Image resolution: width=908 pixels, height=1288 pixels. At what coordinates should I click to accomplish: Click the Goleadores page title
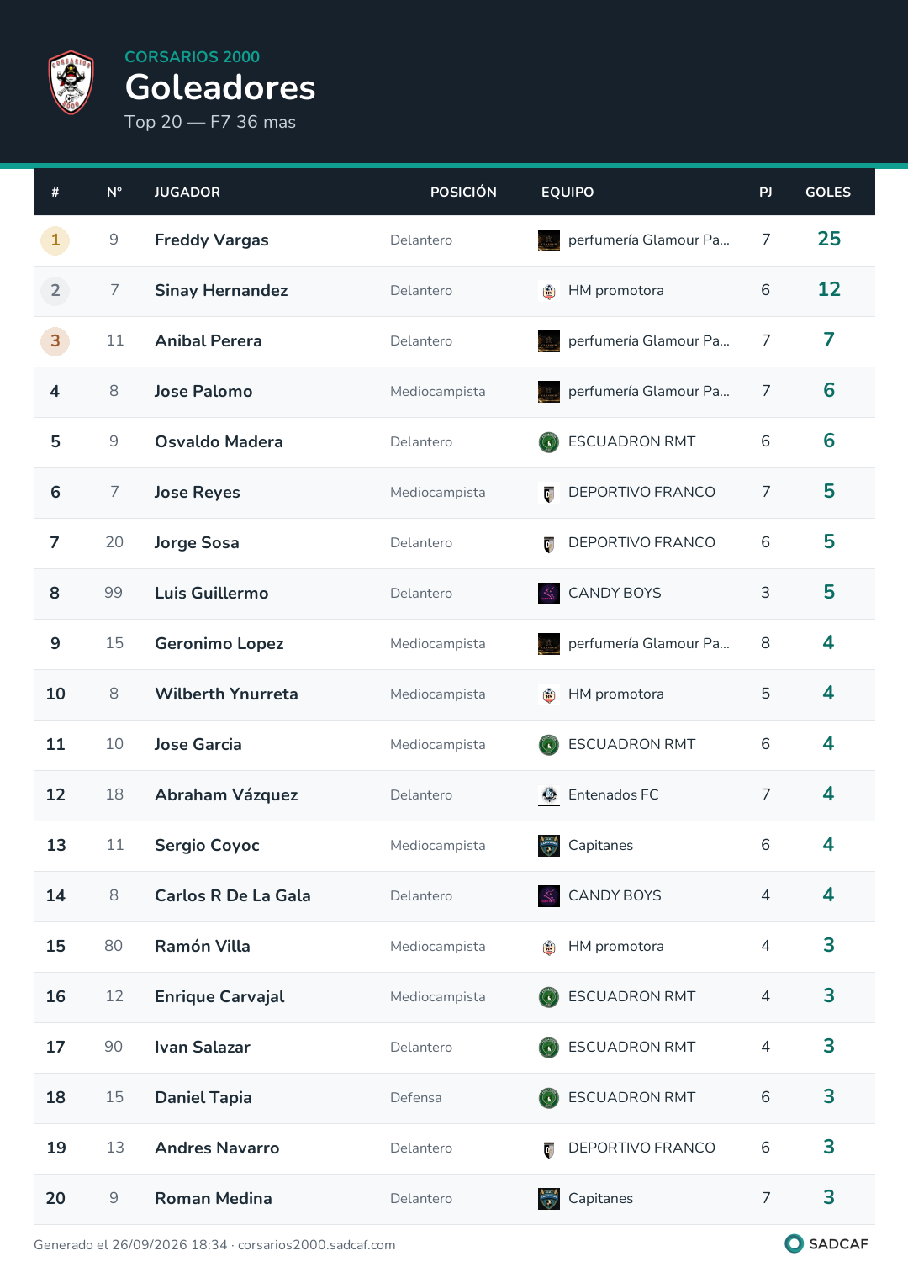[220, 87]
